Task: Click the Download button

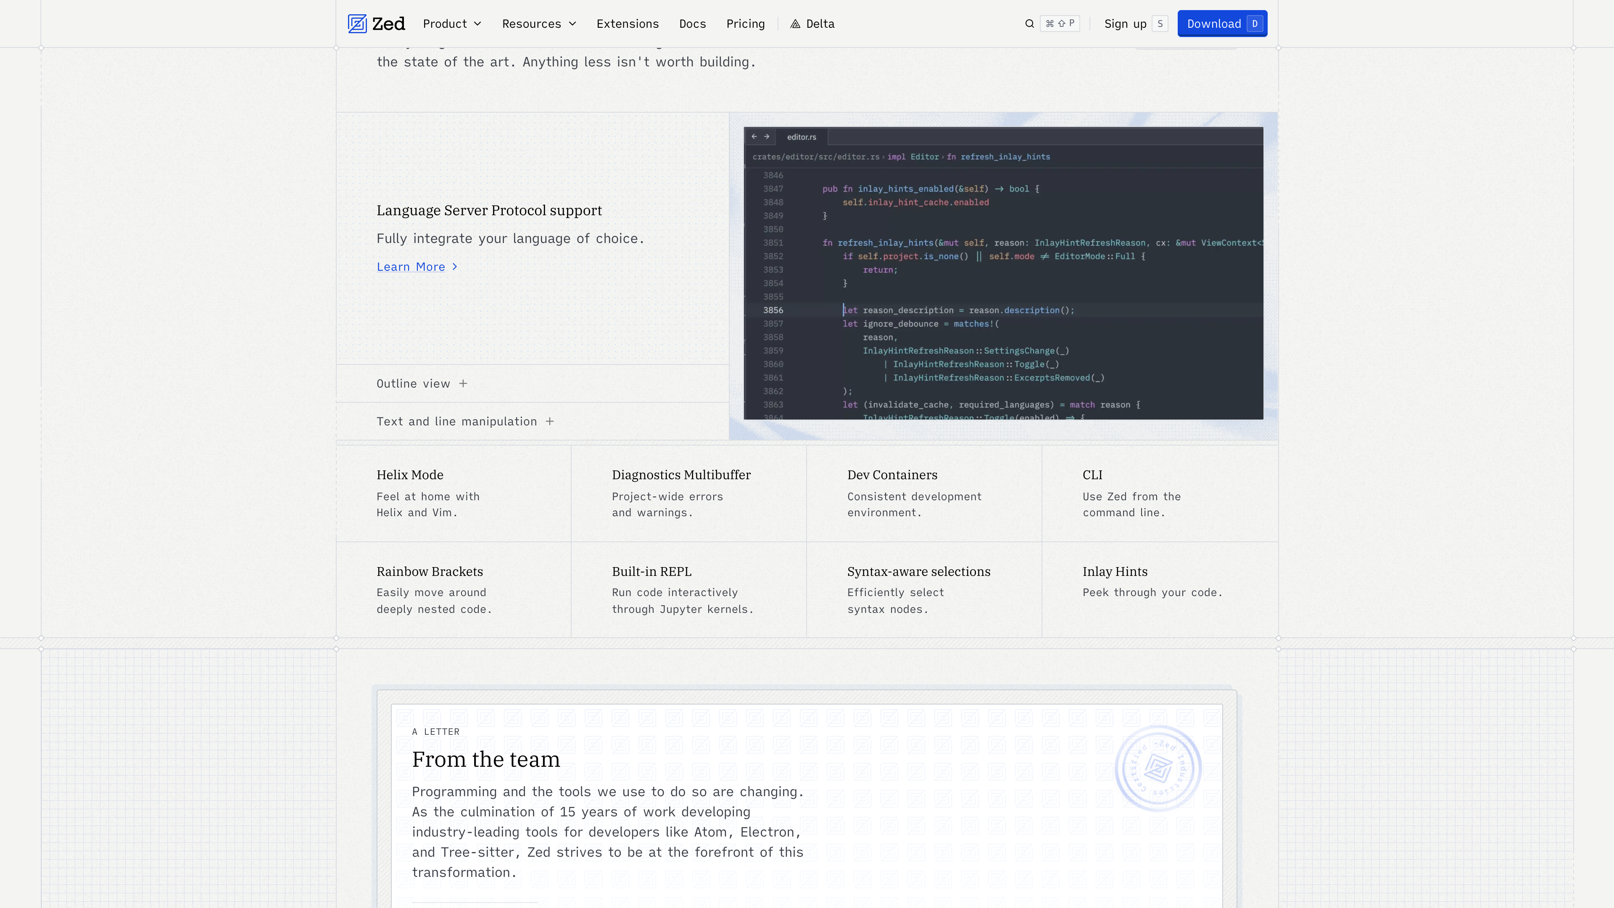Action: (1222, 24)
